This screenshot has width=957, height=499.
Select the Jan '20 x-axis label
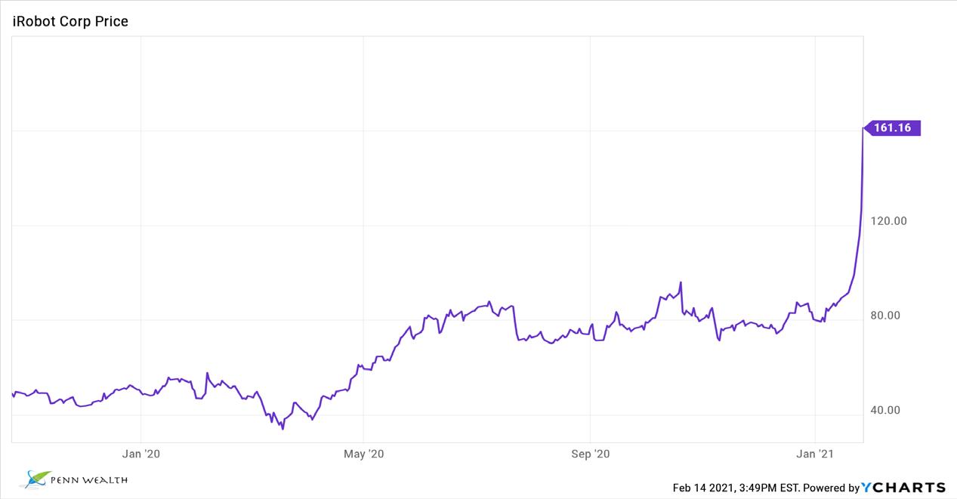pos(141,454)
